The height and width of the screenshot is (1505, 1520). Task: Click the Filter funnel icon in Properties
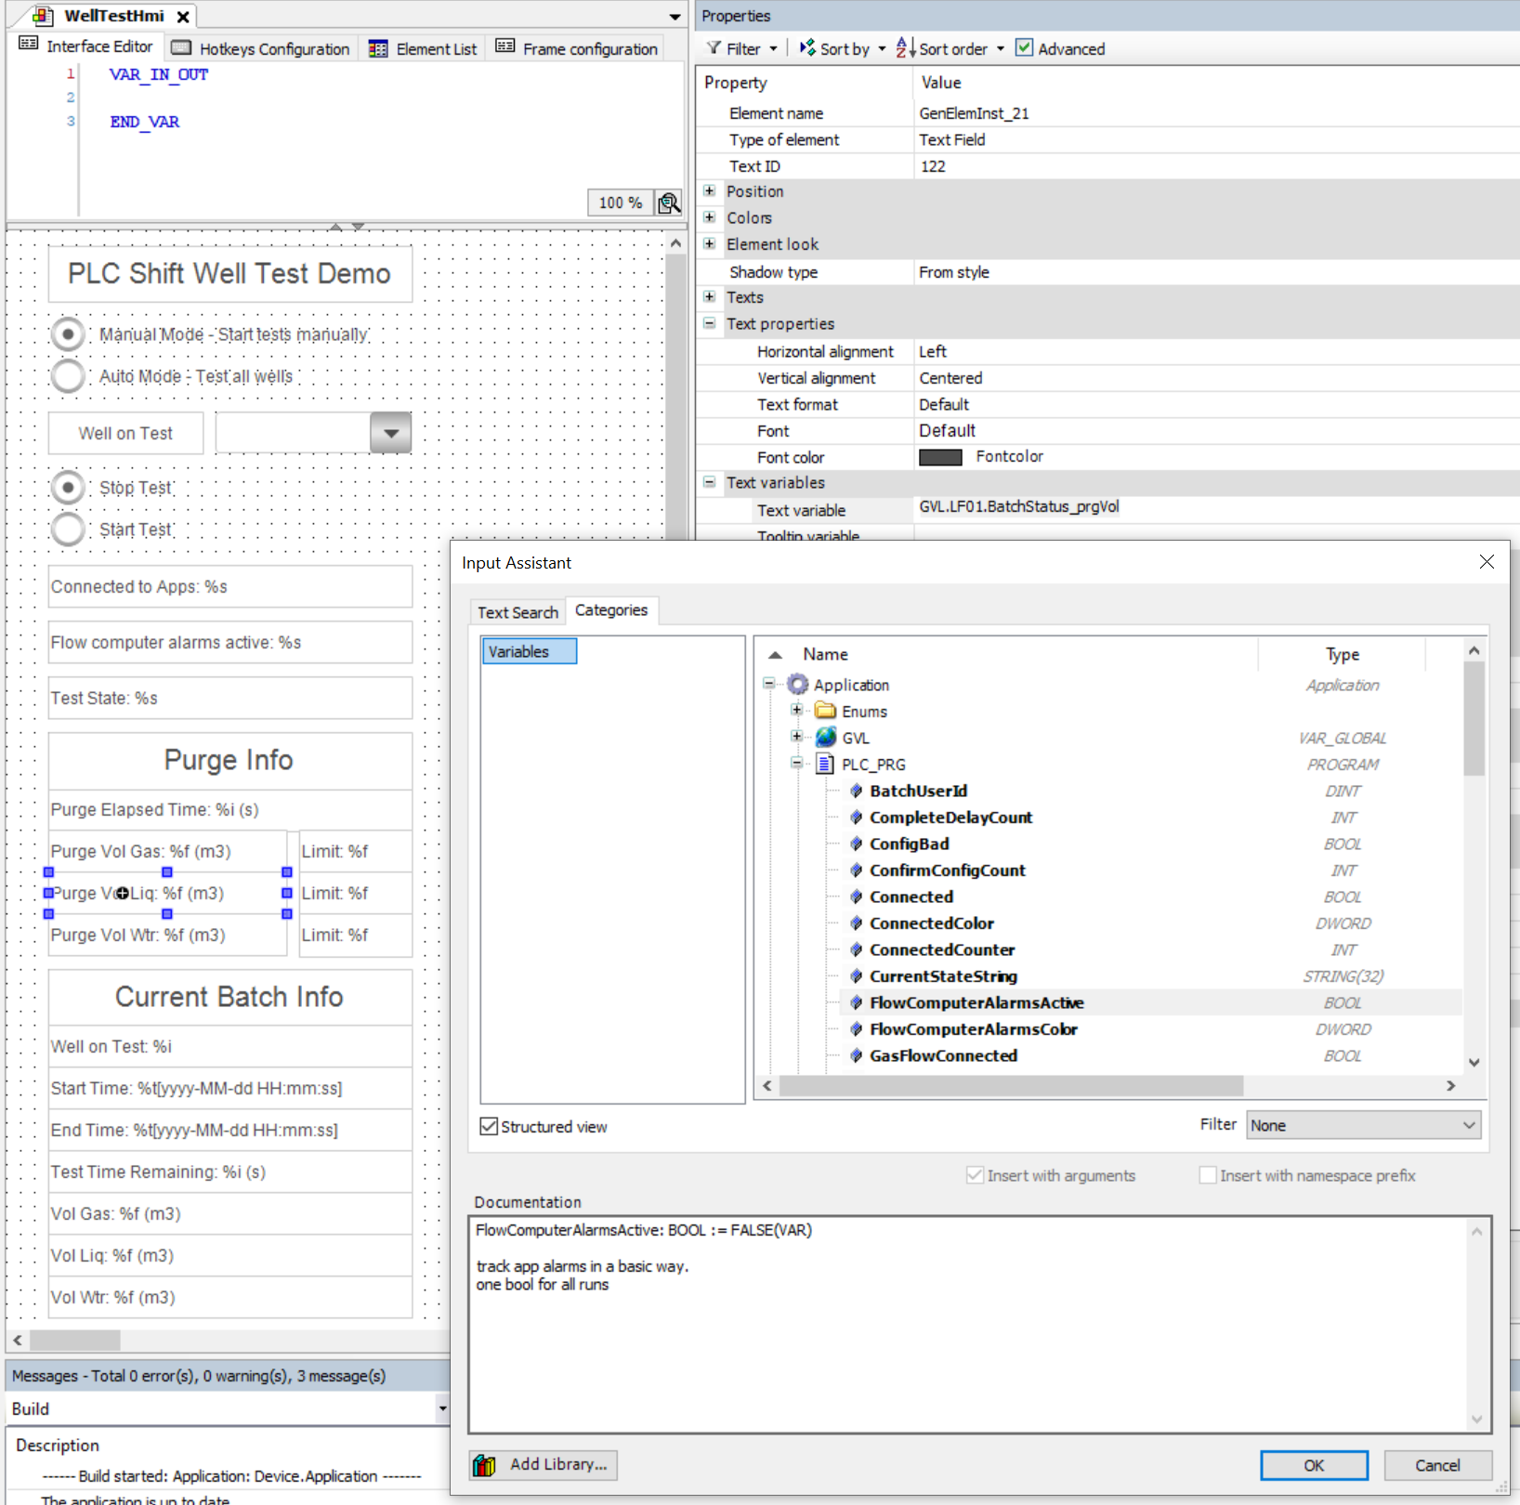point(714,48)
